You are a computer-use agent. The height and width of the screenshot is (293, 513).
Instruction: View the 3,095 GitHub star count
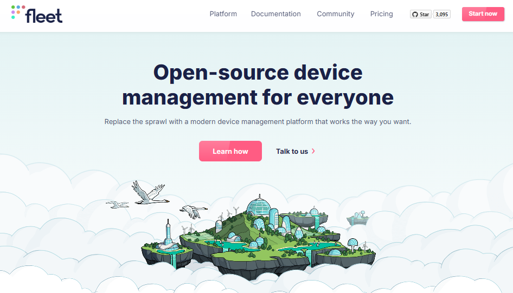click(x=441, y=15)
